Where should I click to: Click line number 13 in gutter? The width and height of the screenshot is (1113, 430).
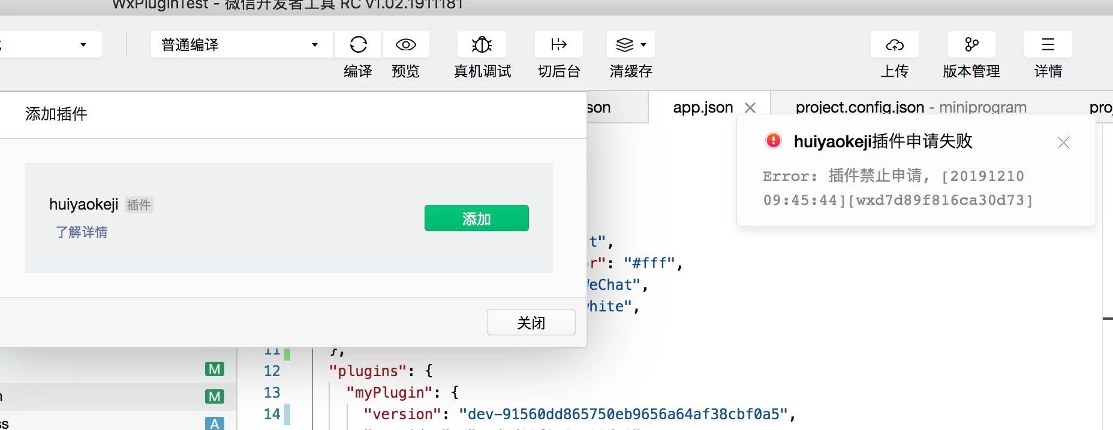coord(272,393)
